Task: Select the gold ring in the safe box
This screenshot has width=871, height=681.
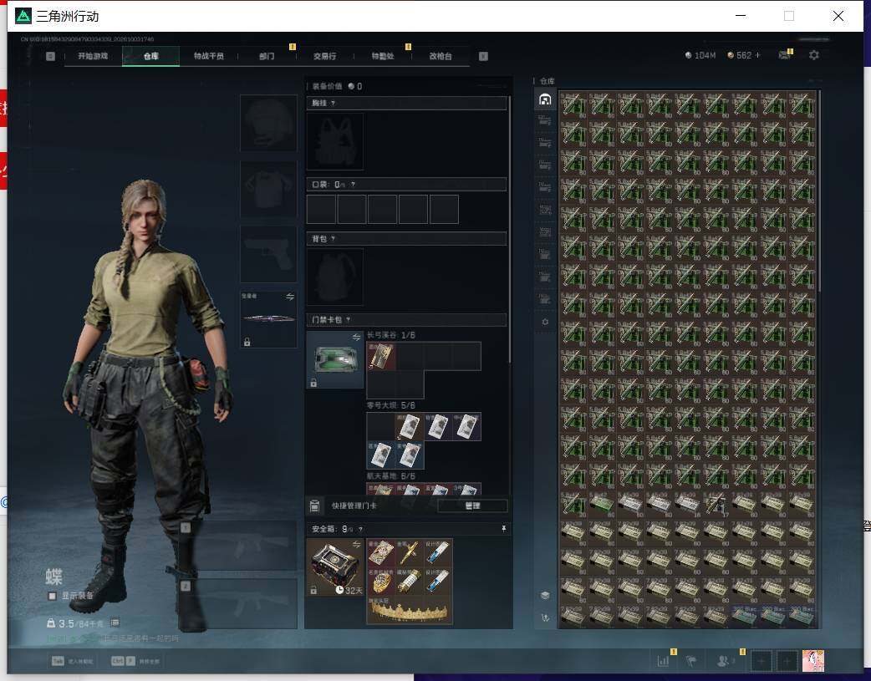Action: (381, 582)
